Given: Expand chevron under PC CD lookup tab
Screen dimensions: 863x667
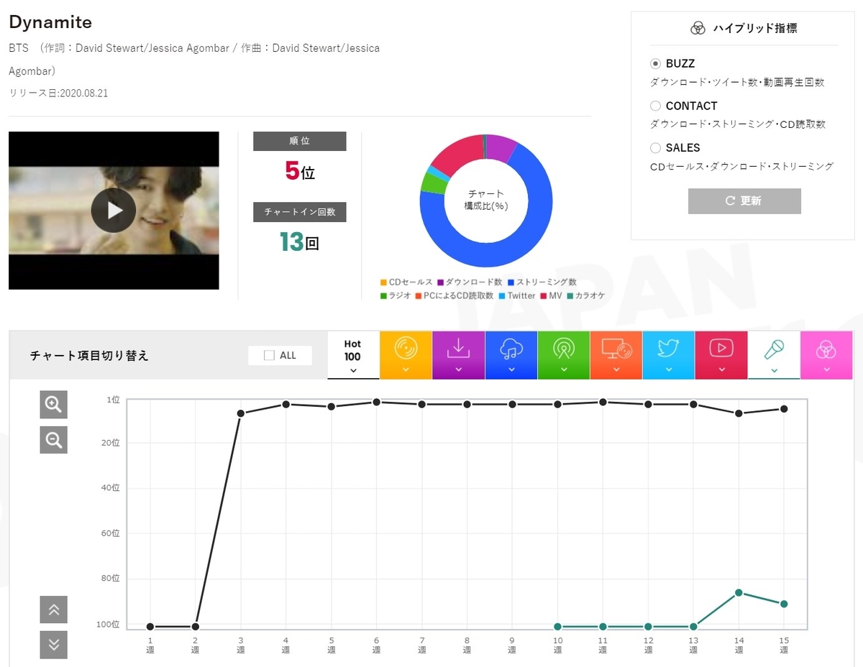Looking at the screenshot, I should click(616, 371).
